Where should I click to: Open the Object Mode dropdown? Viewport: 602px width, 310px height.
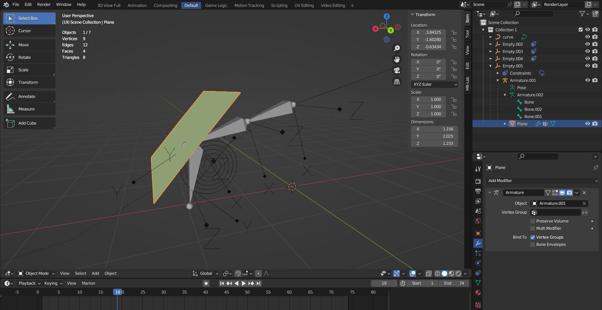point(36,273)
